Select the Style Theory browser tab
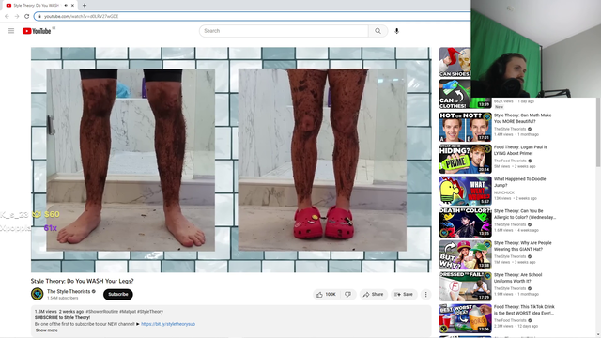The width and height of the screenshot is (601, 338). click(x=39, y=6)
